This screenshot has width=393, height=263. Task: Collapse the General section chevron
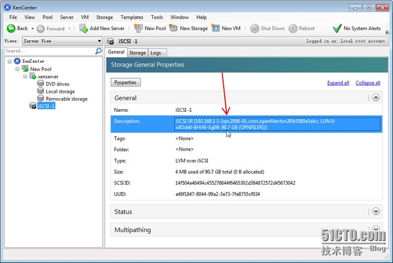(x=376, y=98)
